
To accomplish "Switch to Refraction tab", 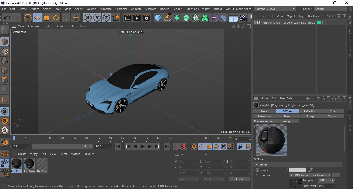I will [264, 116].
